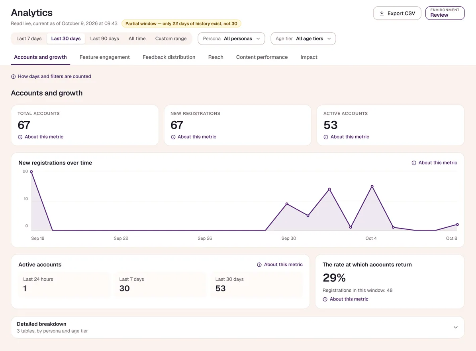The height and width of the screenshot is (351, 476).
Task: Open the Environment Review switcher
Action: pyautogui.click(x=445, y=13)
